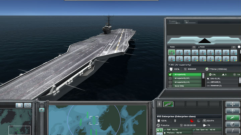Adjust the Crucero speed slider
Image resolution: width=241 pixels, height=135 pixels.
(175, 23)
